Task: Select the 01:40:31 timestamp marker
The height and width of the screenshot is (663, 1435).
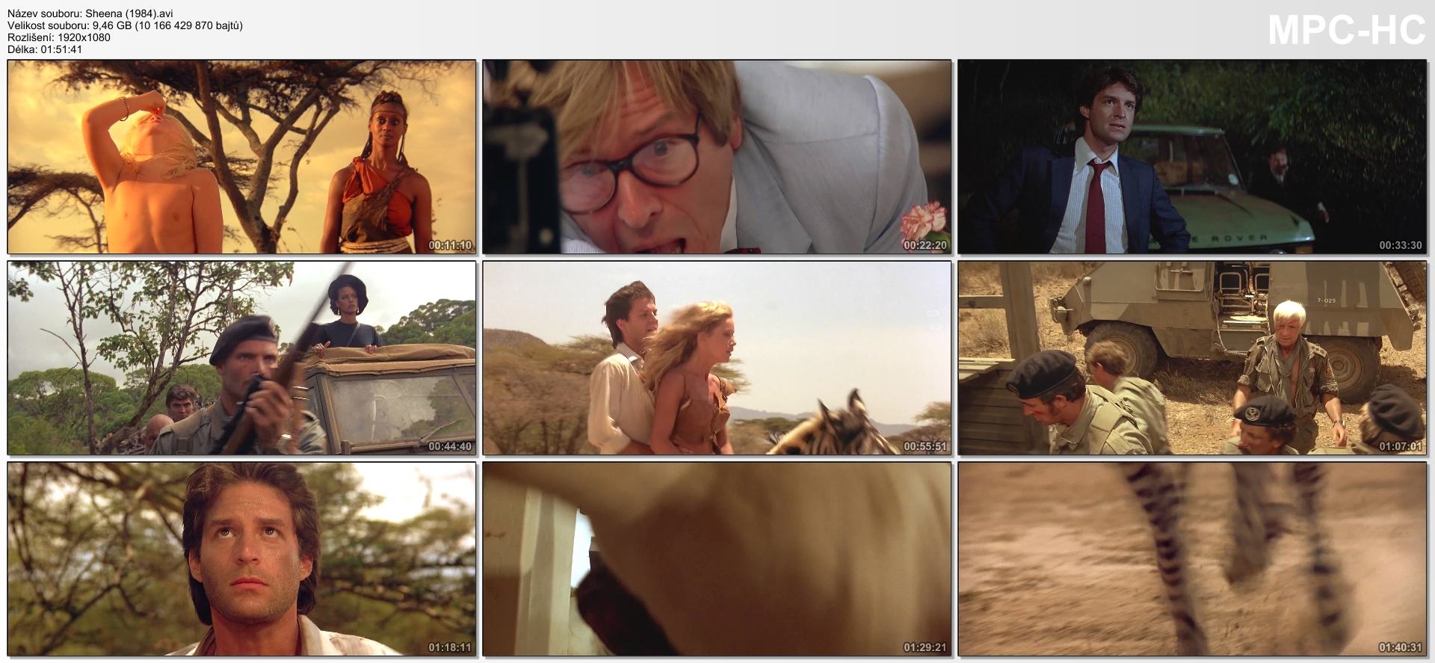Action: coord(1400,647)
